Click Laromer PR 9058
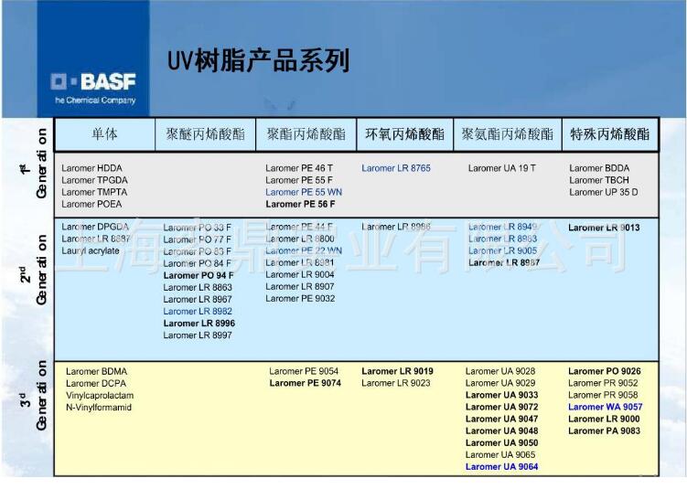 point(604,395)
